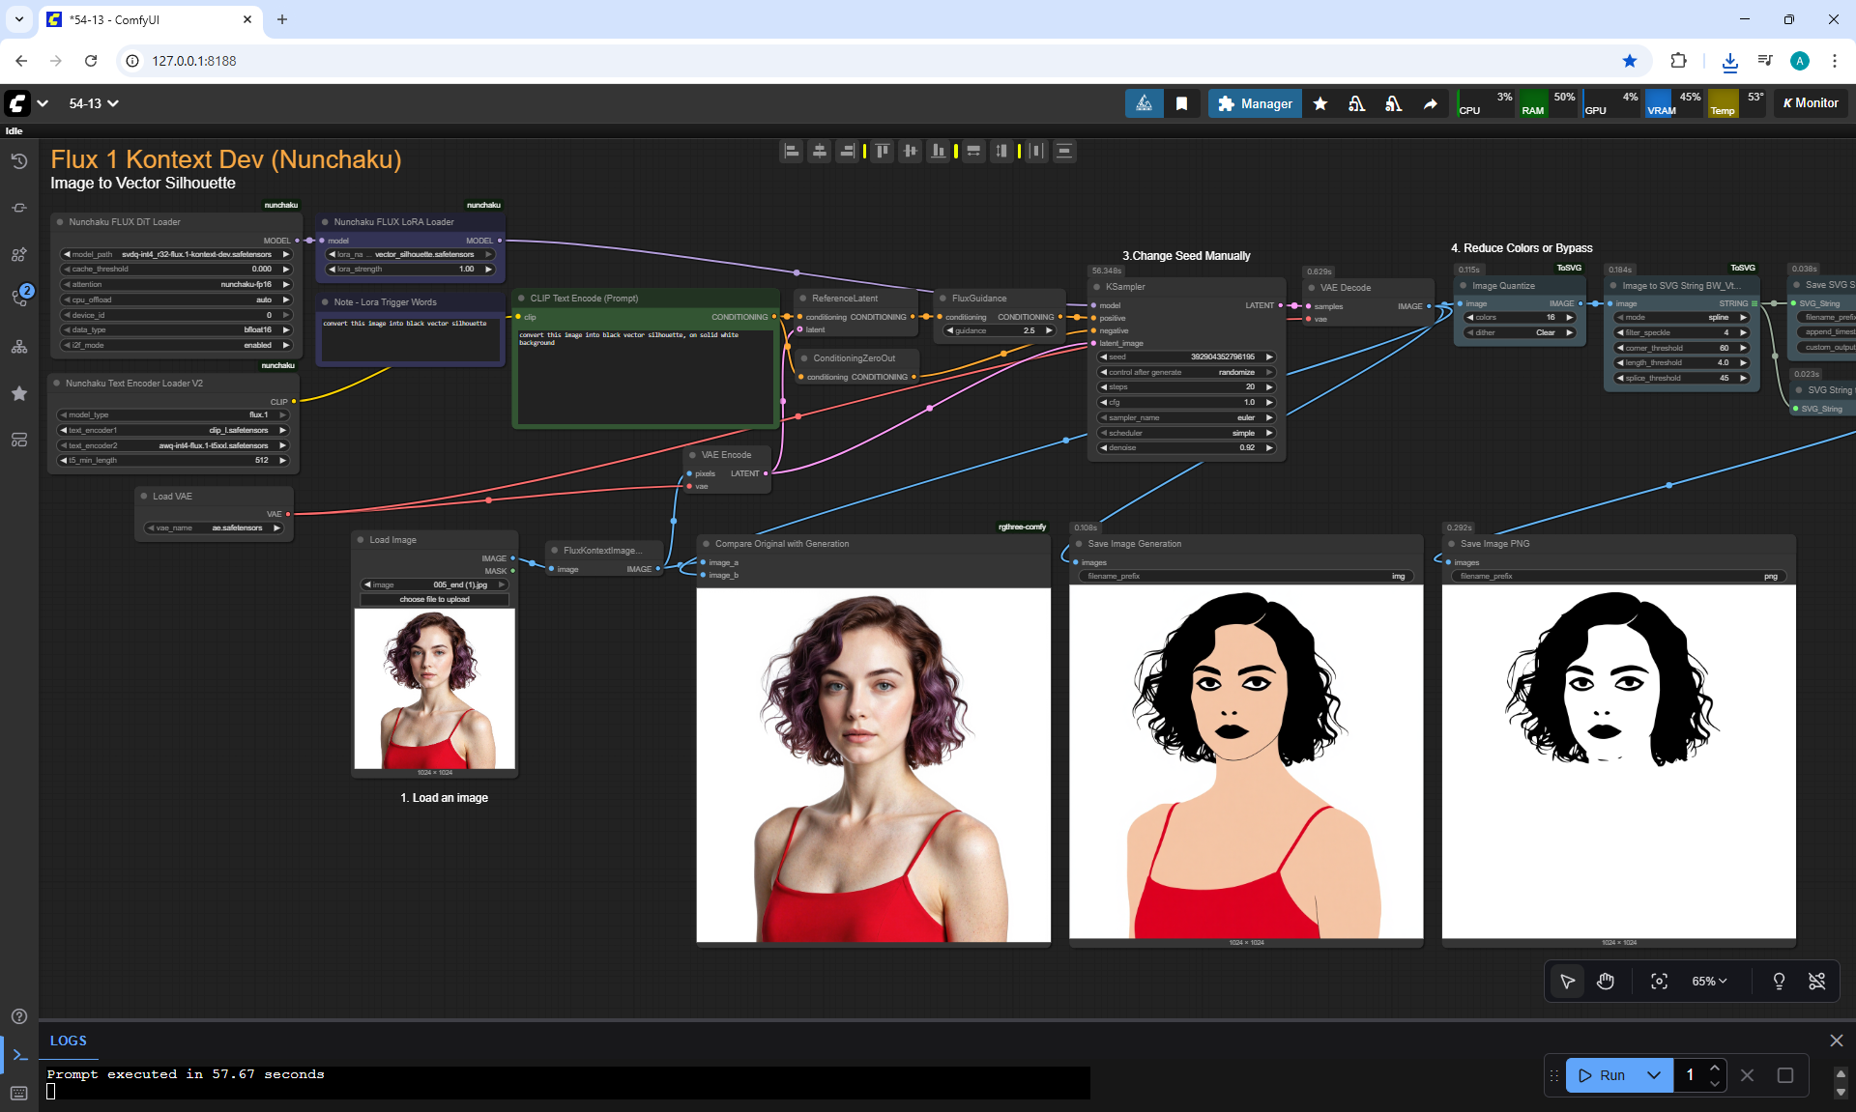Image resolution: width=1856 pixels, height=1112 pixels.
Task: Switch to the LOGS tab
Action: tap(69, 1041)
